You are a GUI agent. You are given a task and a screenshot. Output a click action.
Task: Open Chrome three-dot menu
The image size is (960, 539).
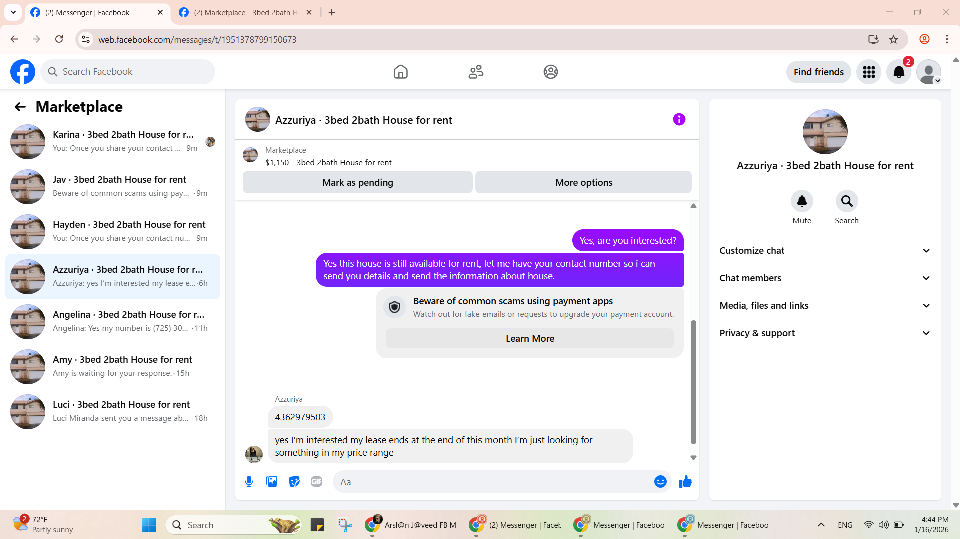(947, 39)
